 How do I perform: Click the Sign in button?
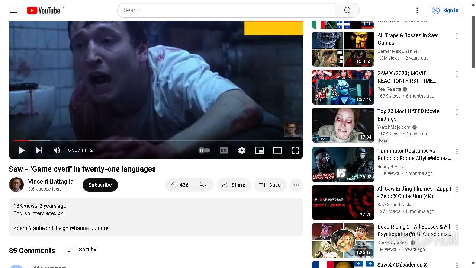[x=446, y=10]
